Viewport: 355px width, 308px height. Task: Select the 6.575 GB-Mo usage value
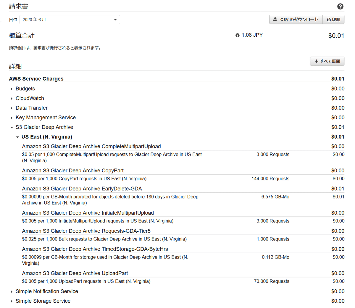click(x=275, y=197)
